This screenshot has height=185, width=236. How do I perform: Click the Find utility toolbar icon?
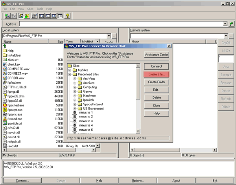tap(21, 16)
